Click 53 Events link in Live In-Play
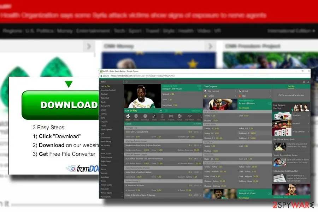This screenshot has height=212, width=318. tap(196, 111)
